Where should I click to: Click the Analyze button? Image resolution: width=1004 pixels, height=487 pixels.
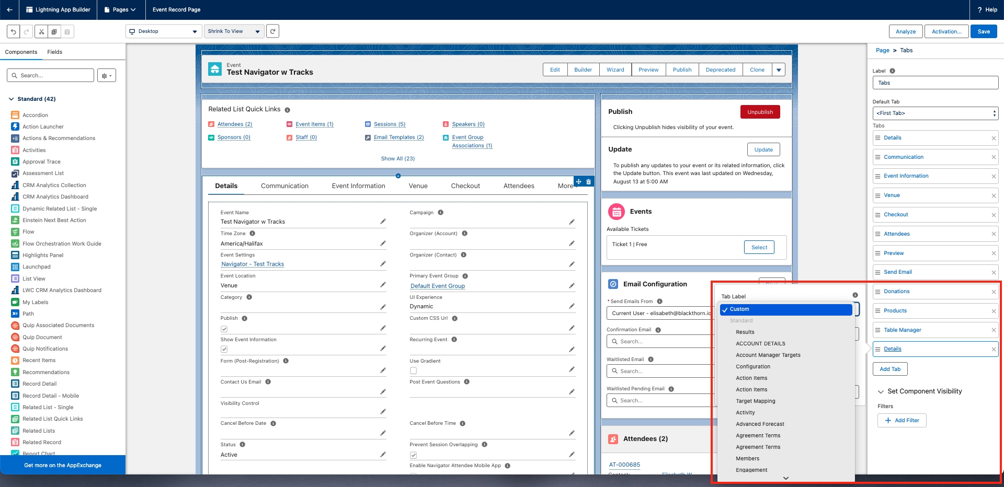[906, 31]
